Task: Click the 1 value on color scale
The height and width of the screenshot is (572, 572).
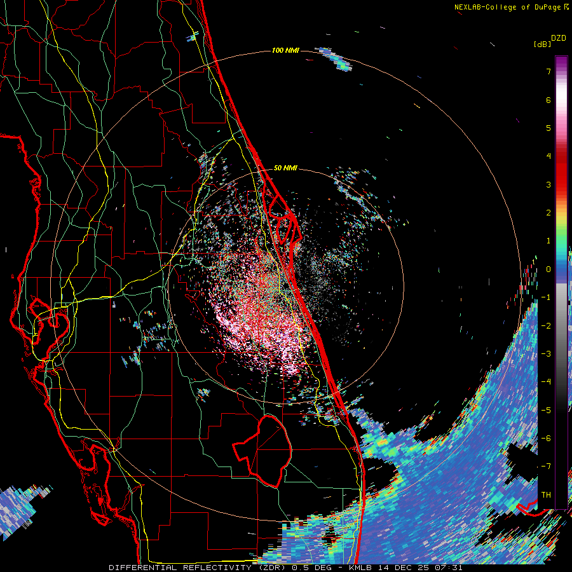Action: (548, 241)
